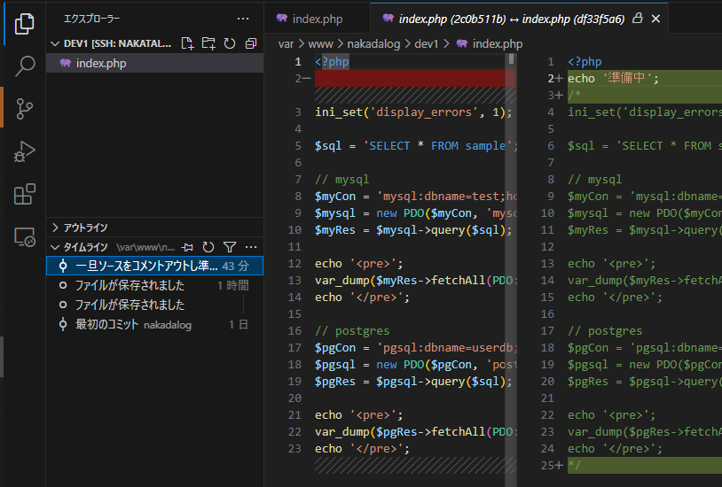
Task: Click the New Folder icon in explorer
Action: click(208, 43)
